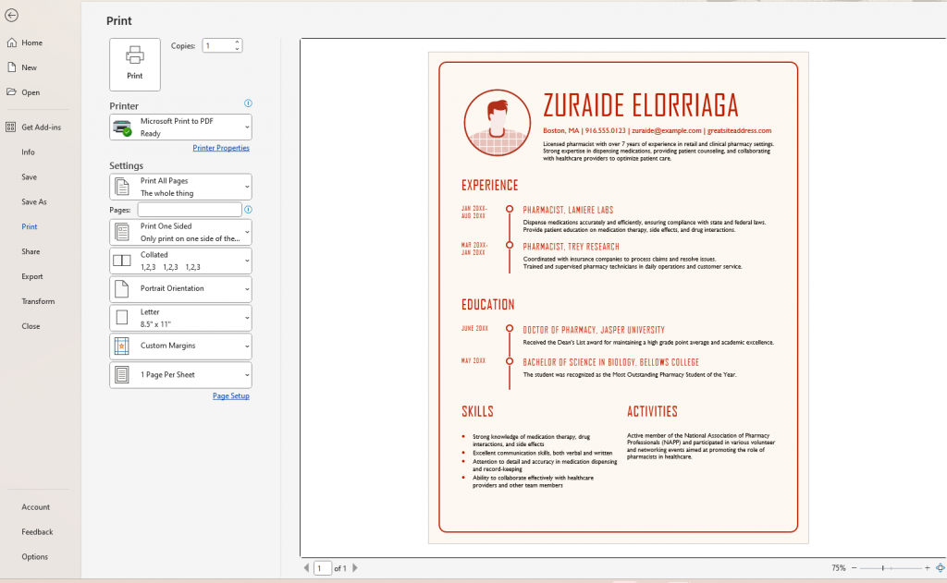This screenshot has height=583, width=947.
Task: Increase the Copies count with the up arrow
Action: click(237, 43)
